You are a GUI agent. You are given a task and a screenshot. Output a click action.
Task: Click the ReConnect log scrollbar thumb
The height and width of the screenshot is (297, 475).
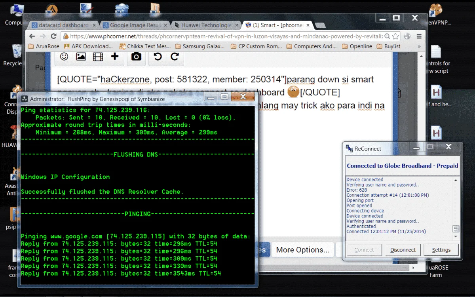point(456,229)
